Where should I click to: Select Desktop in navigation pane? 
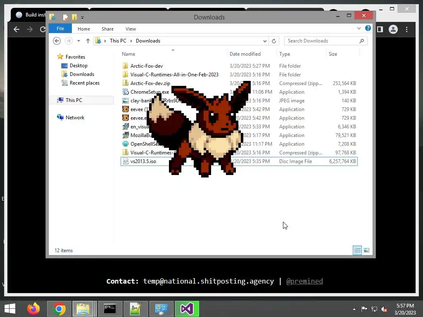click(78, 66)
